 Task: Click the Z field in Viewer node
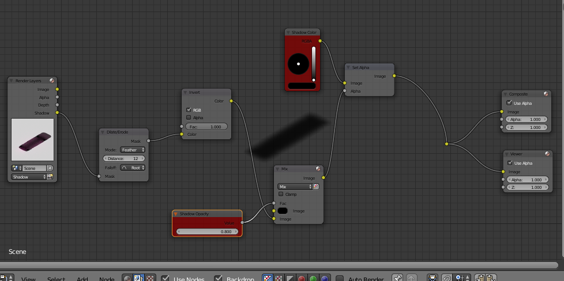pos(528,187)
